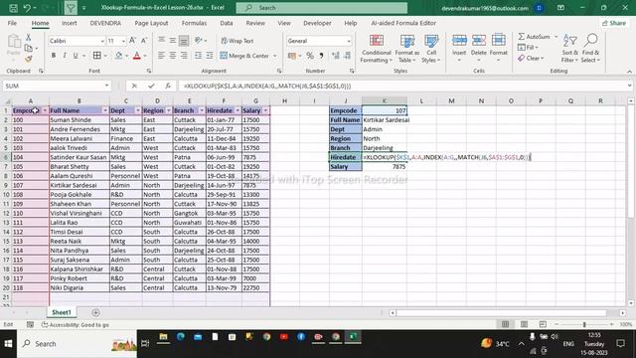
Task: Increase font size icon
Action: [132, 41]
